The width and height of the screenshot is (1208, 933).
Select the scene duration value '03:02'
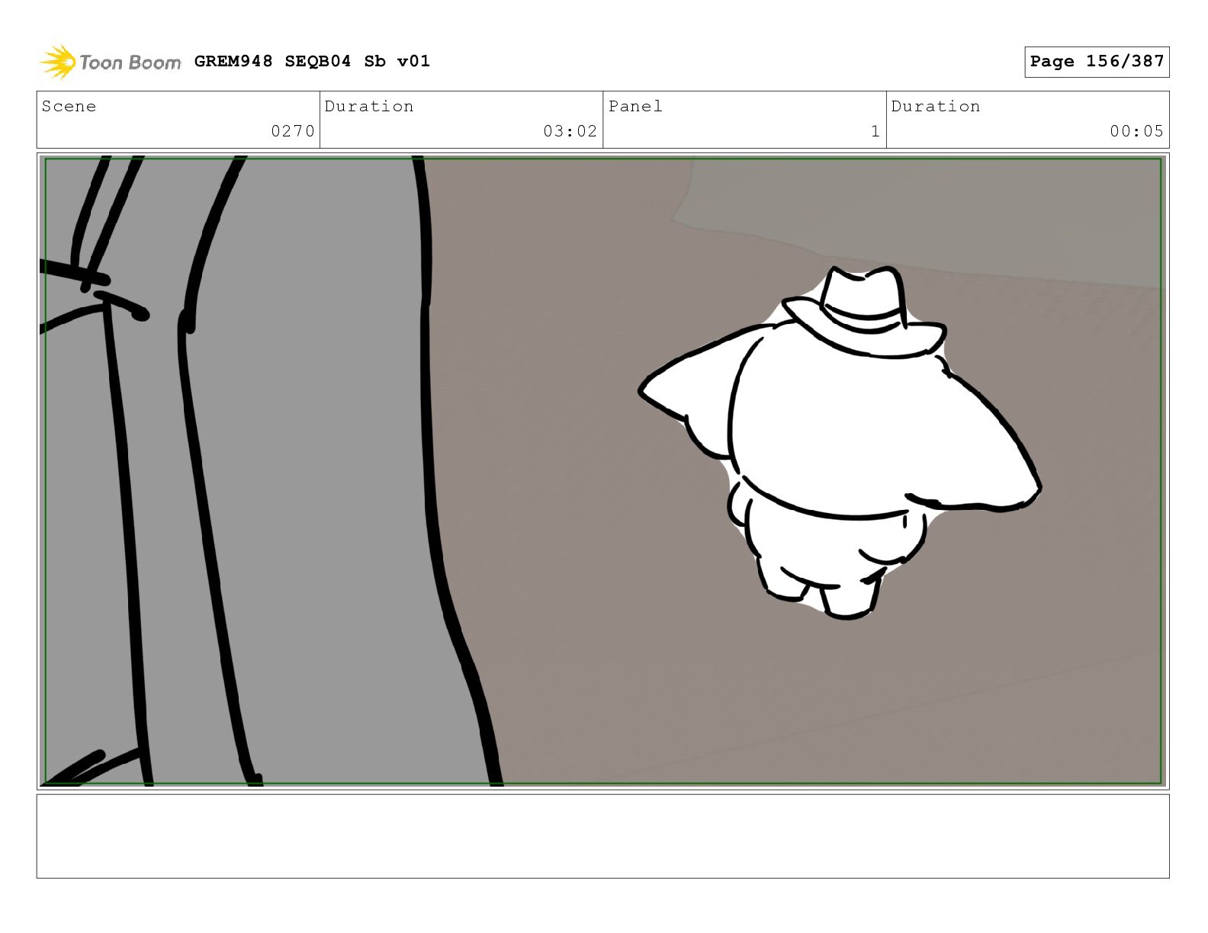[570, 131]
